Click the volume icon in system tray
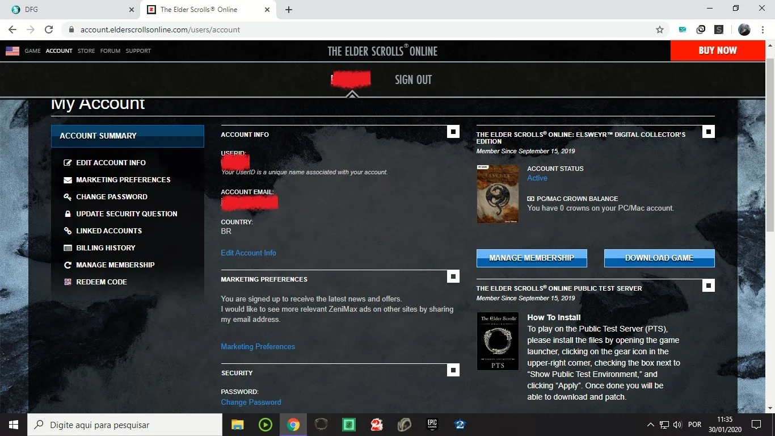Image resolution: width=775 pixels, height=436 pixels. pos(677,425)
